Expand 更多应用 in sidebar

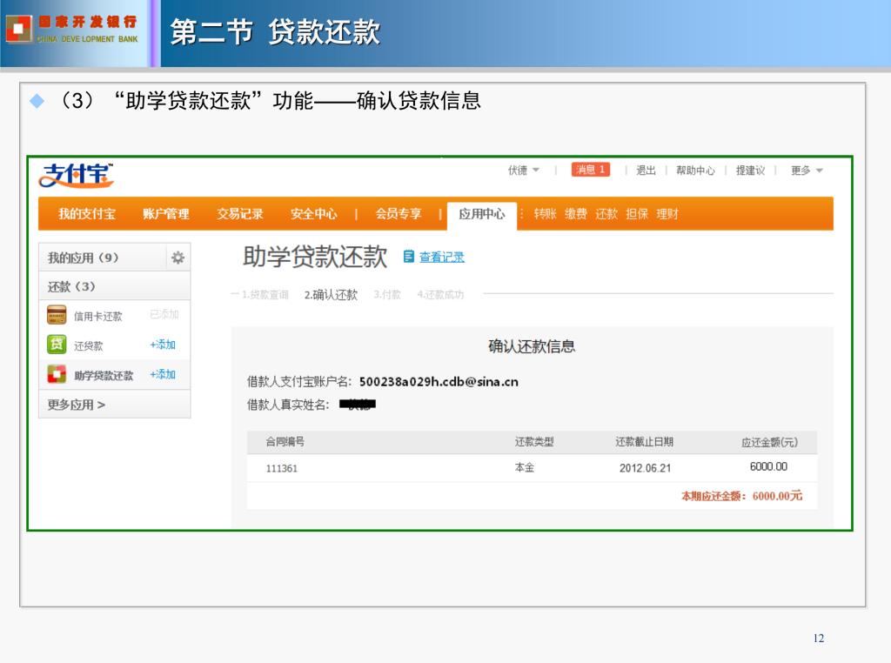click(x=77, y=405)
